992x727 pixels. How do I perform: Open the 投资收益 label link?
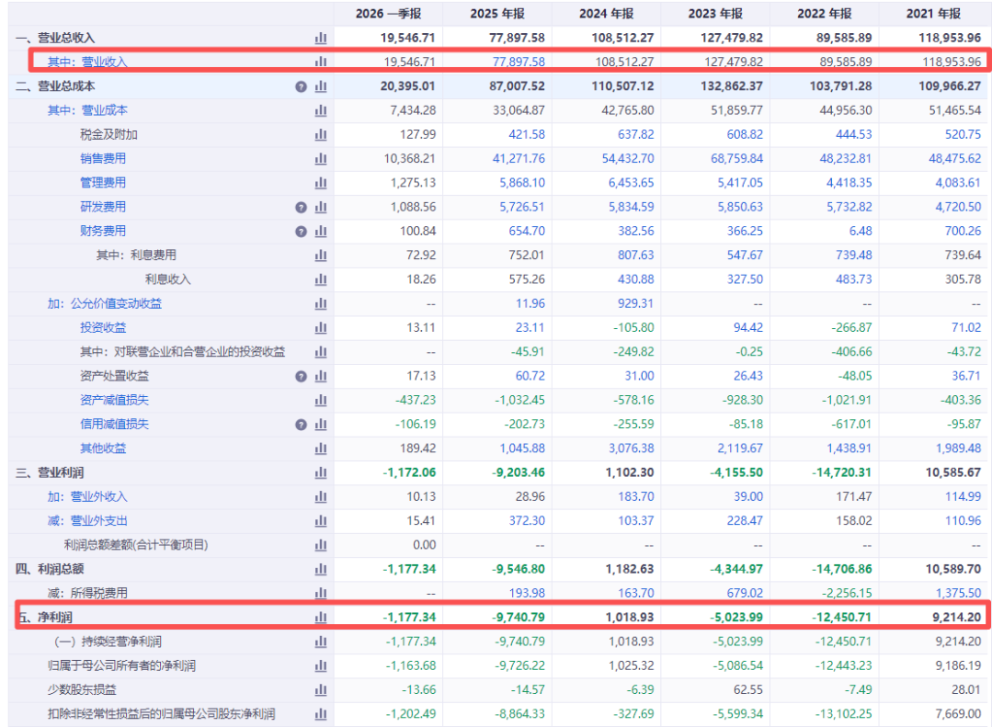tap(103, 328)
